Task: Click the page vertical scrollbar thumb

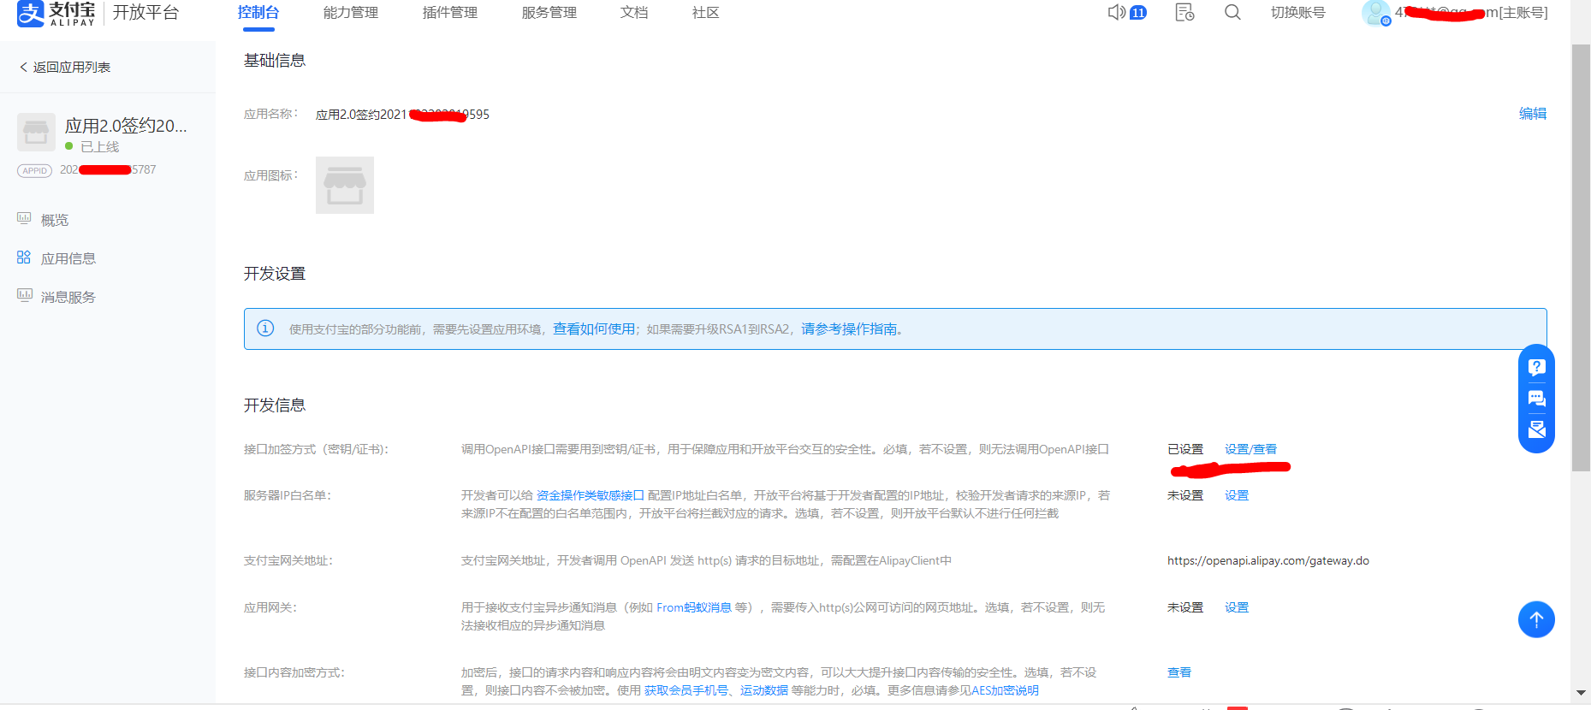Action: (x=1581, y=257)
